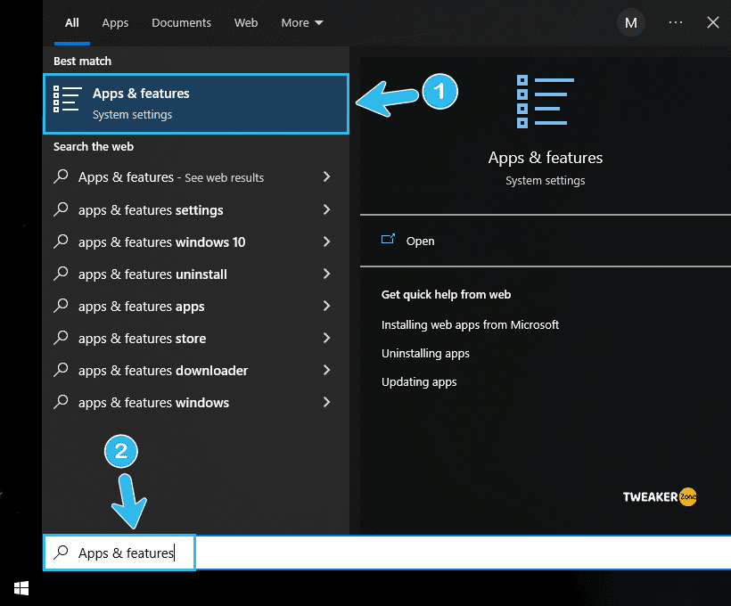Click search icon beside 'apps & features apps'
The width and height of the screenshot is (731, 606).
[x=62, y=306]
